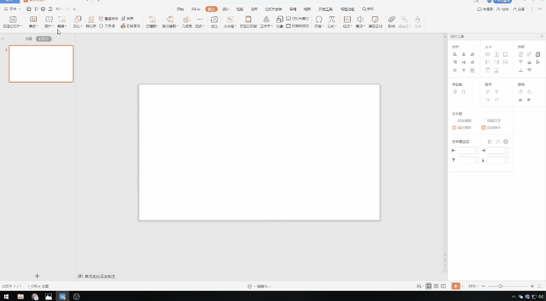Click the Pi Formula icon
Image resolution: width=546 pixels, height=301 pixels.
(x=332, y=20)
